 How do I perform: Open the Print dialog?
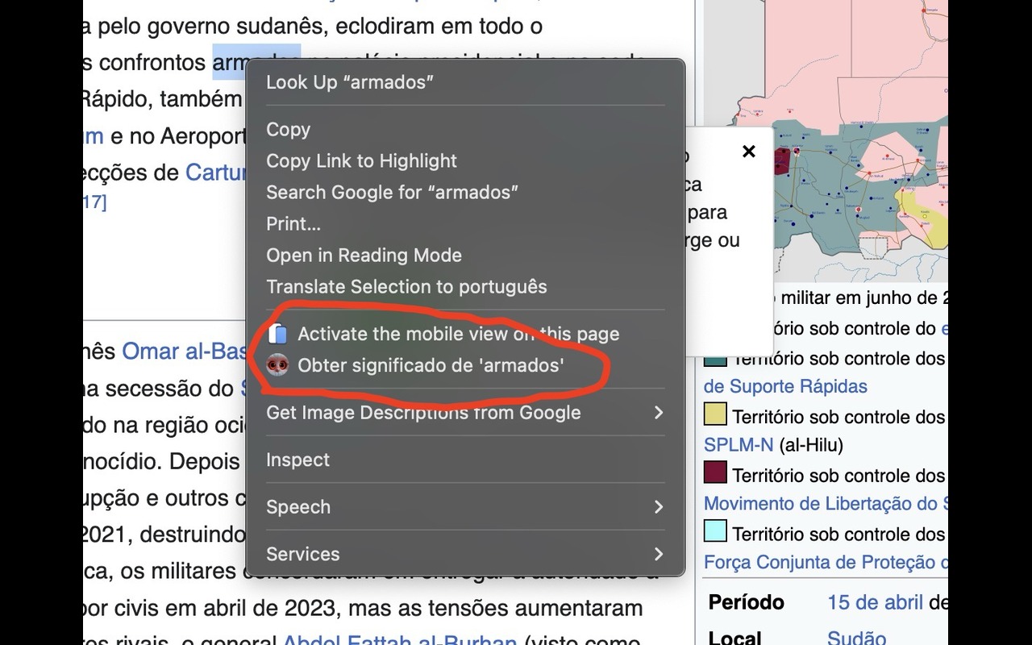(x=293, y=224)
